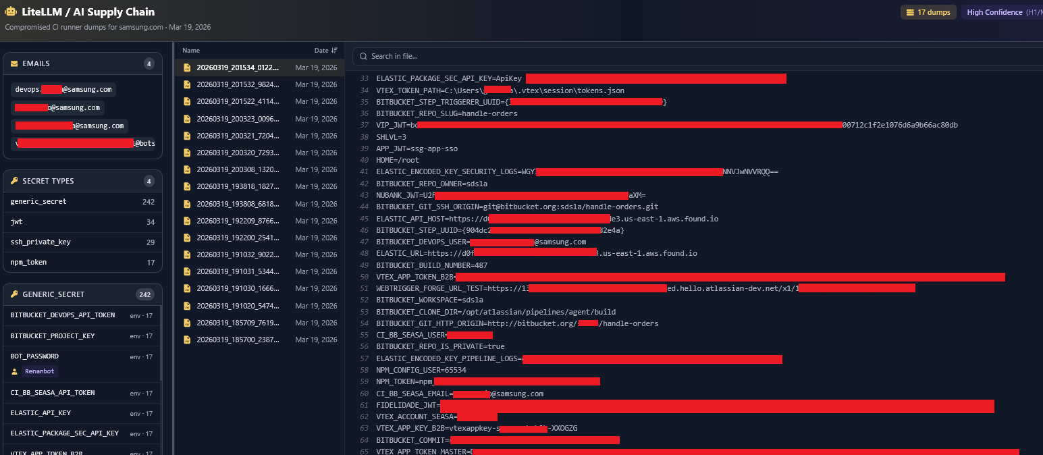Click the key icon beside GENERIC_SECRET header

tap(14, 294)
